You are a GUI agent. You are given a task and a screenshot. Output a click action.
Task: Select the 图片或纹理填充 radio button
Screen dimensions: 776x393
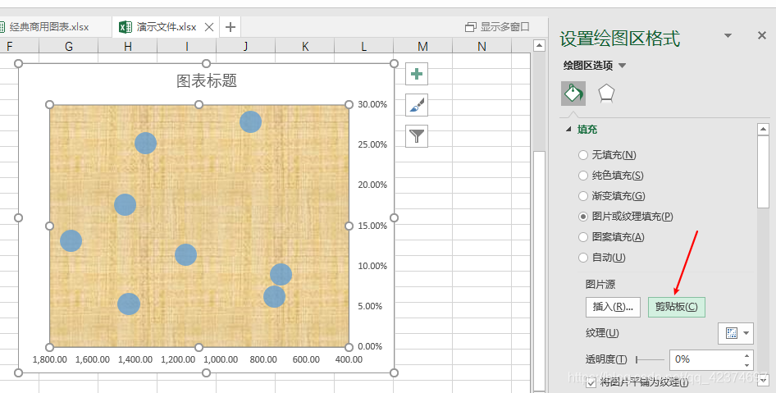583,217
